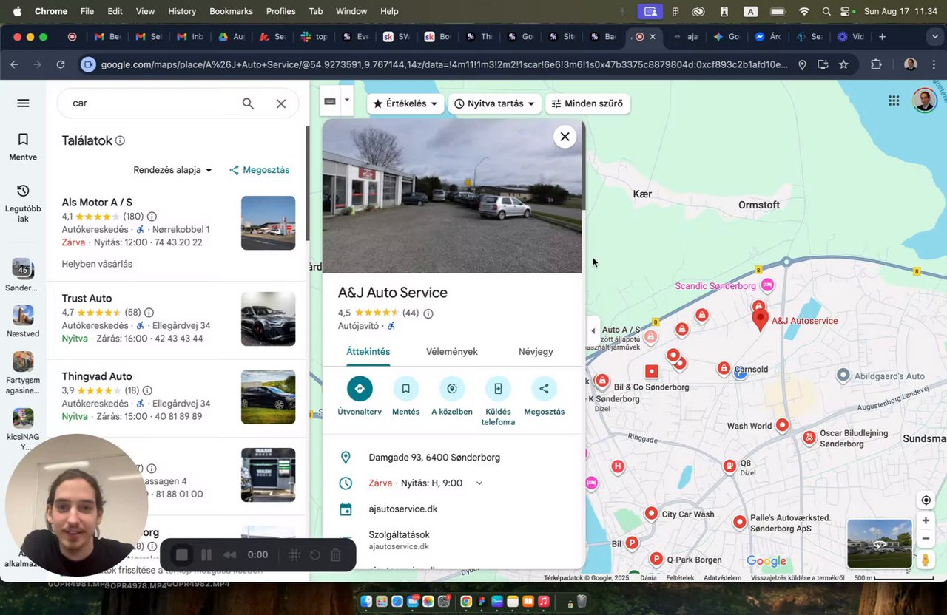Send to phone with the Küldés telefonra icon

coord(498,389)
